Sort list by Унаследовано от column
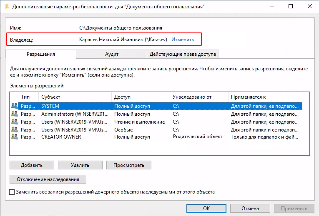This screenshot has width=319, height=216. coord(199,97)
